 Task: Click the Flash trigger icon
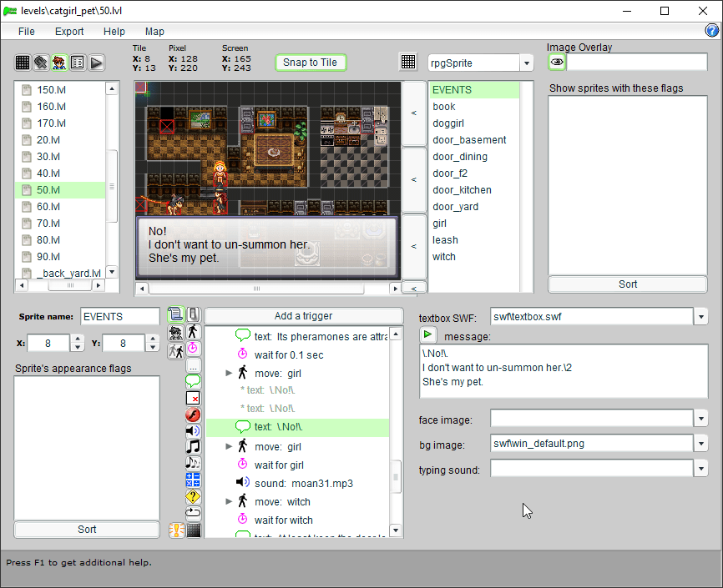pos(193,415)
